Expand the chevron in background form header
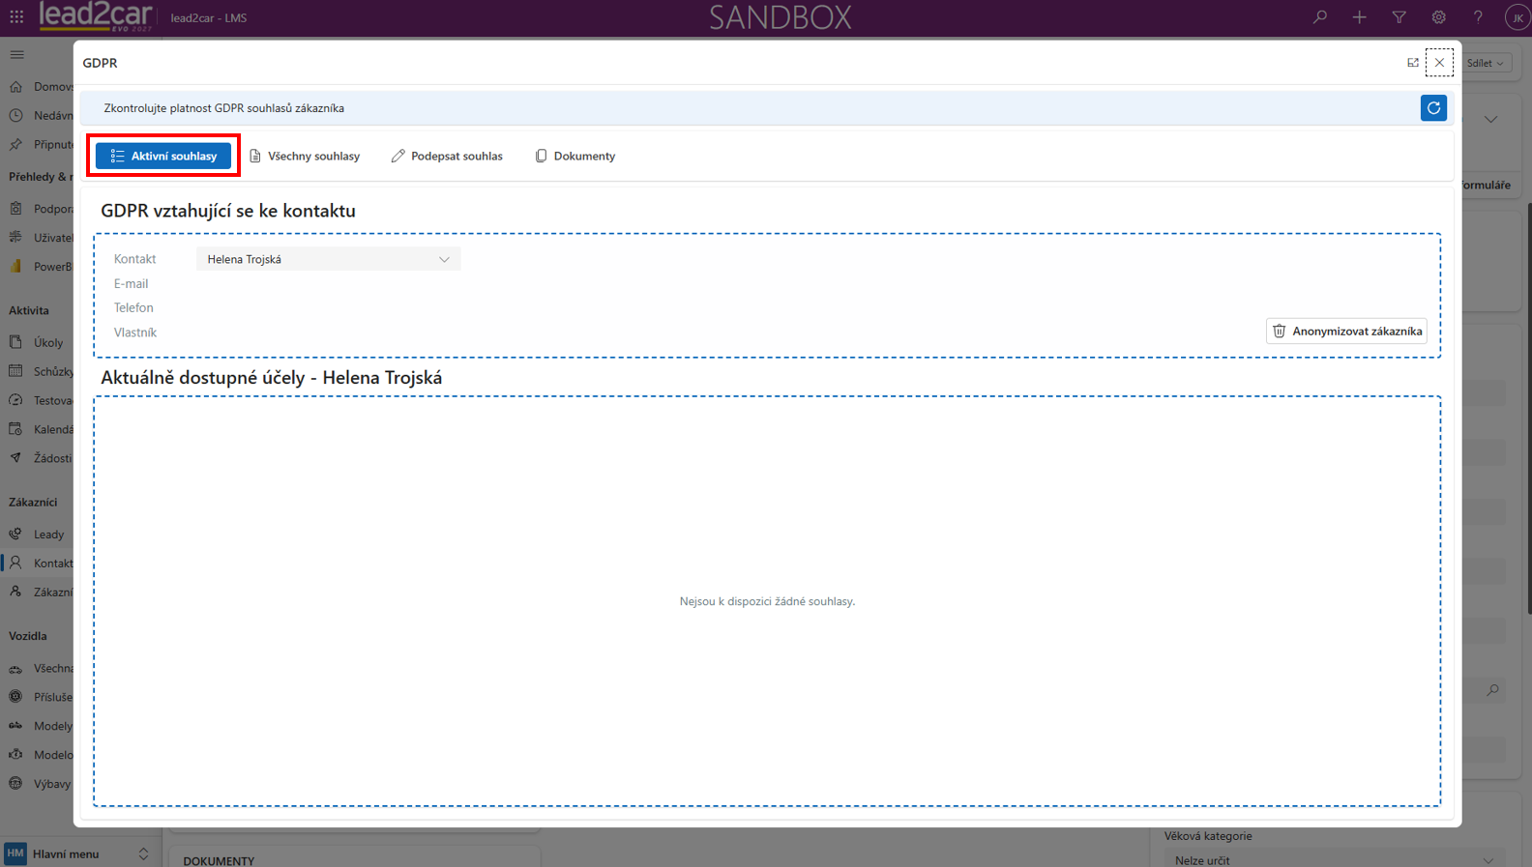The image size is (1532, 867). (1491, 120)
